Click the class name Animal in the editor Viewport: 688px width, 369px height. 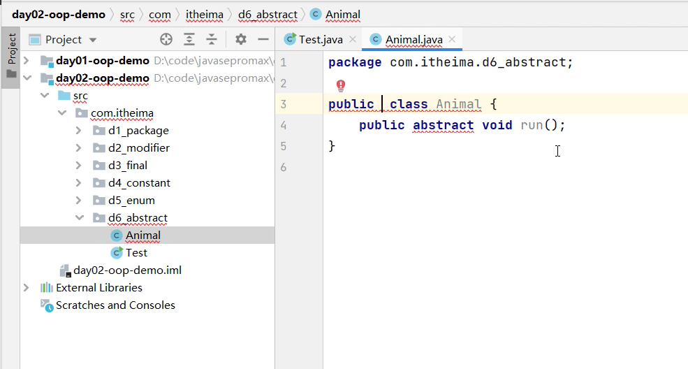[458, 104]
